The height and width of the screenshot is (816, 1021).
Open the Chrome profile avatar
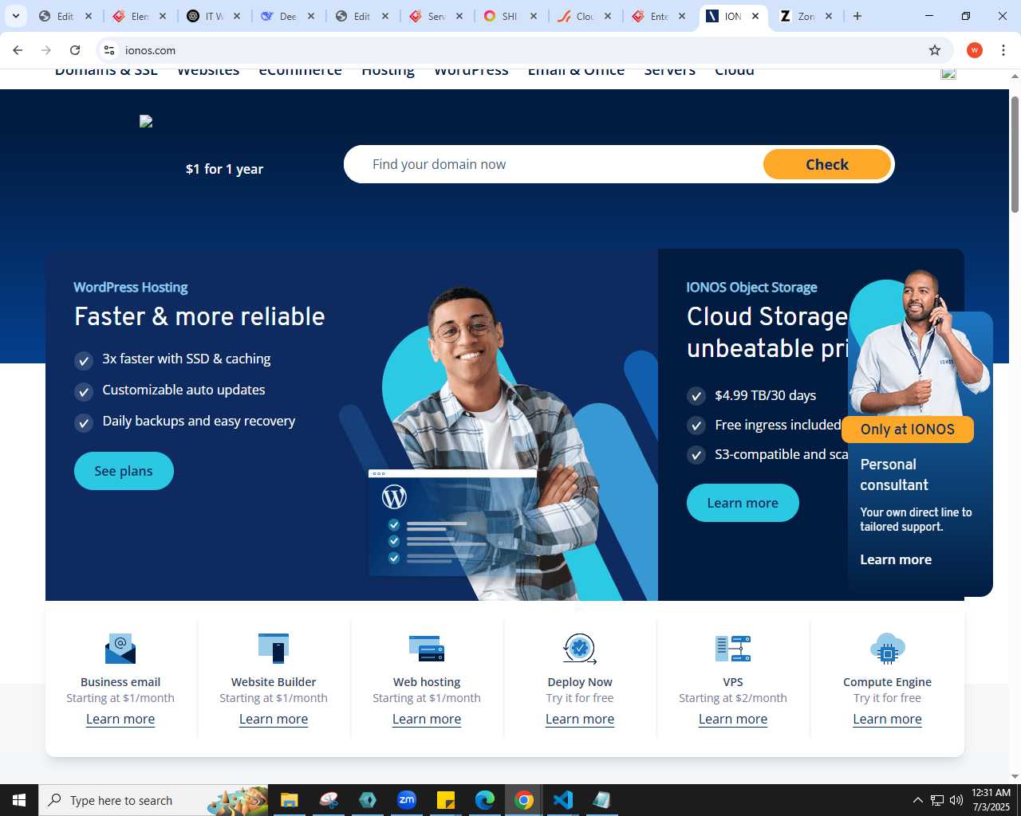(975, 50)
